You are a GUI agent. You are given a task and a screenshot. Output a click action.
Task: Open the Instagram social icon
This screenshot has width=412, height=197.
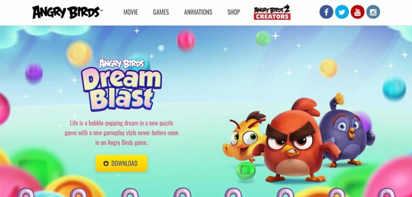coord(373,12)
